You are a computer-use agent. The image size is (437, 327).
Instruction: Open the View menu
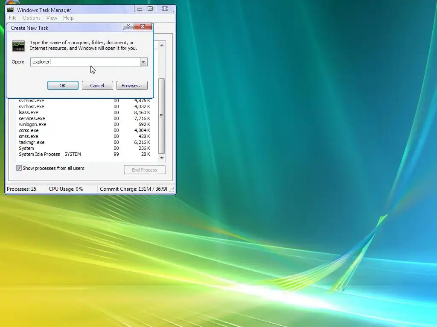(52, 18)
